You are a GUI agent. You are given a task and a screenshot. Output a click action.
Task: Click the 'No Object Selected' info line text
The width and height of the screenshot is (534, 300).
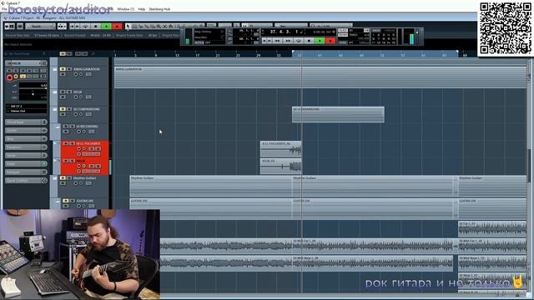[18, 44]
